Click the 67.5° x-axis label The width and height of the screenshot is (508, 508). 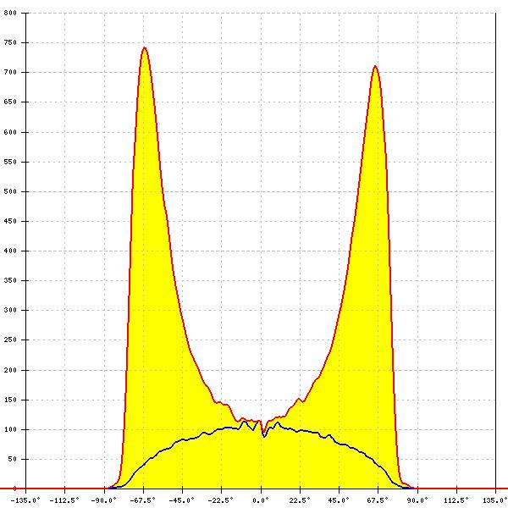(x=378, y=500)
